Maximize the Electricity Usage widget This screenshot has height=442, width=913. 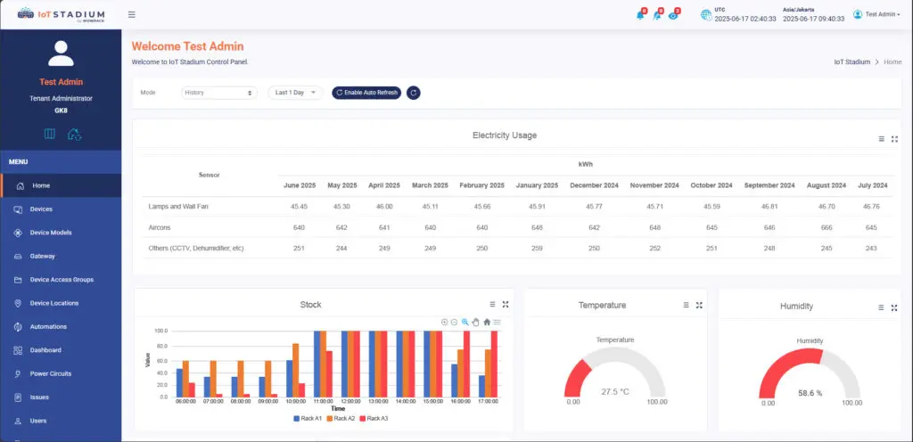pyautogui.click(x=894, y=139)
